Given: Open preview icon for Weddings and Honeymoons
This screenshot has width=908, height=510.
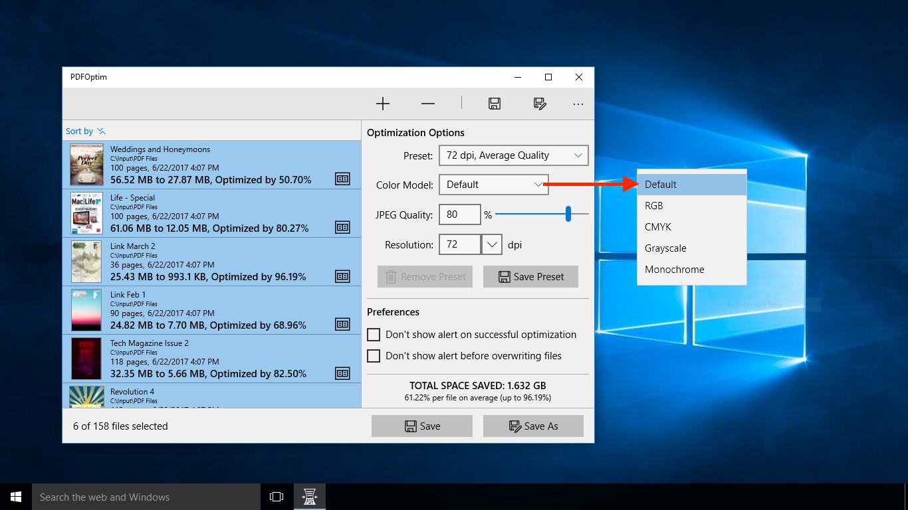Looking at the screenshot, I should pos(342,179).
